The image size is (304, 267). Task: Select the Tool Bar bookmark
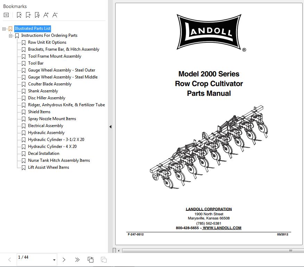pyautogui.click(x=36, y=63)
